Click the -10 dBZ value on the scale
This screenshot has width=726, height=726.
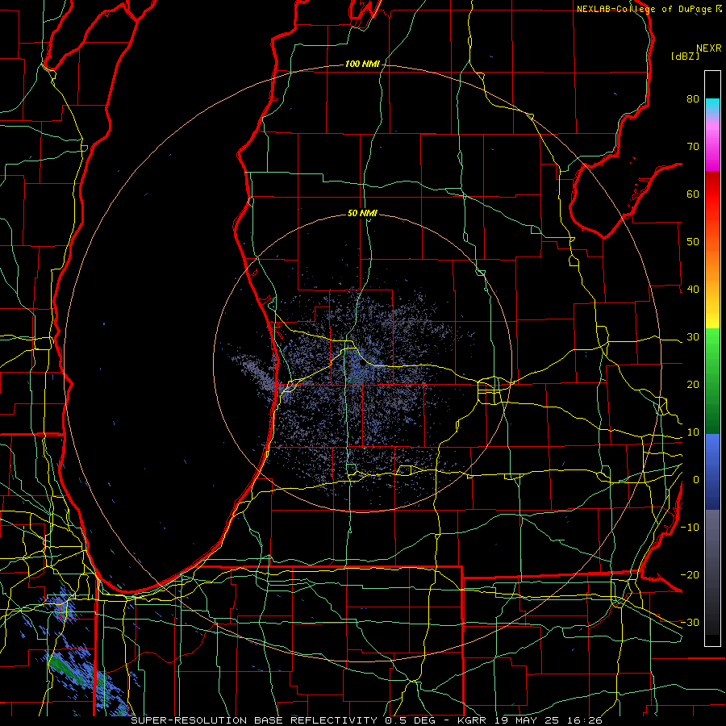(690, 528)
